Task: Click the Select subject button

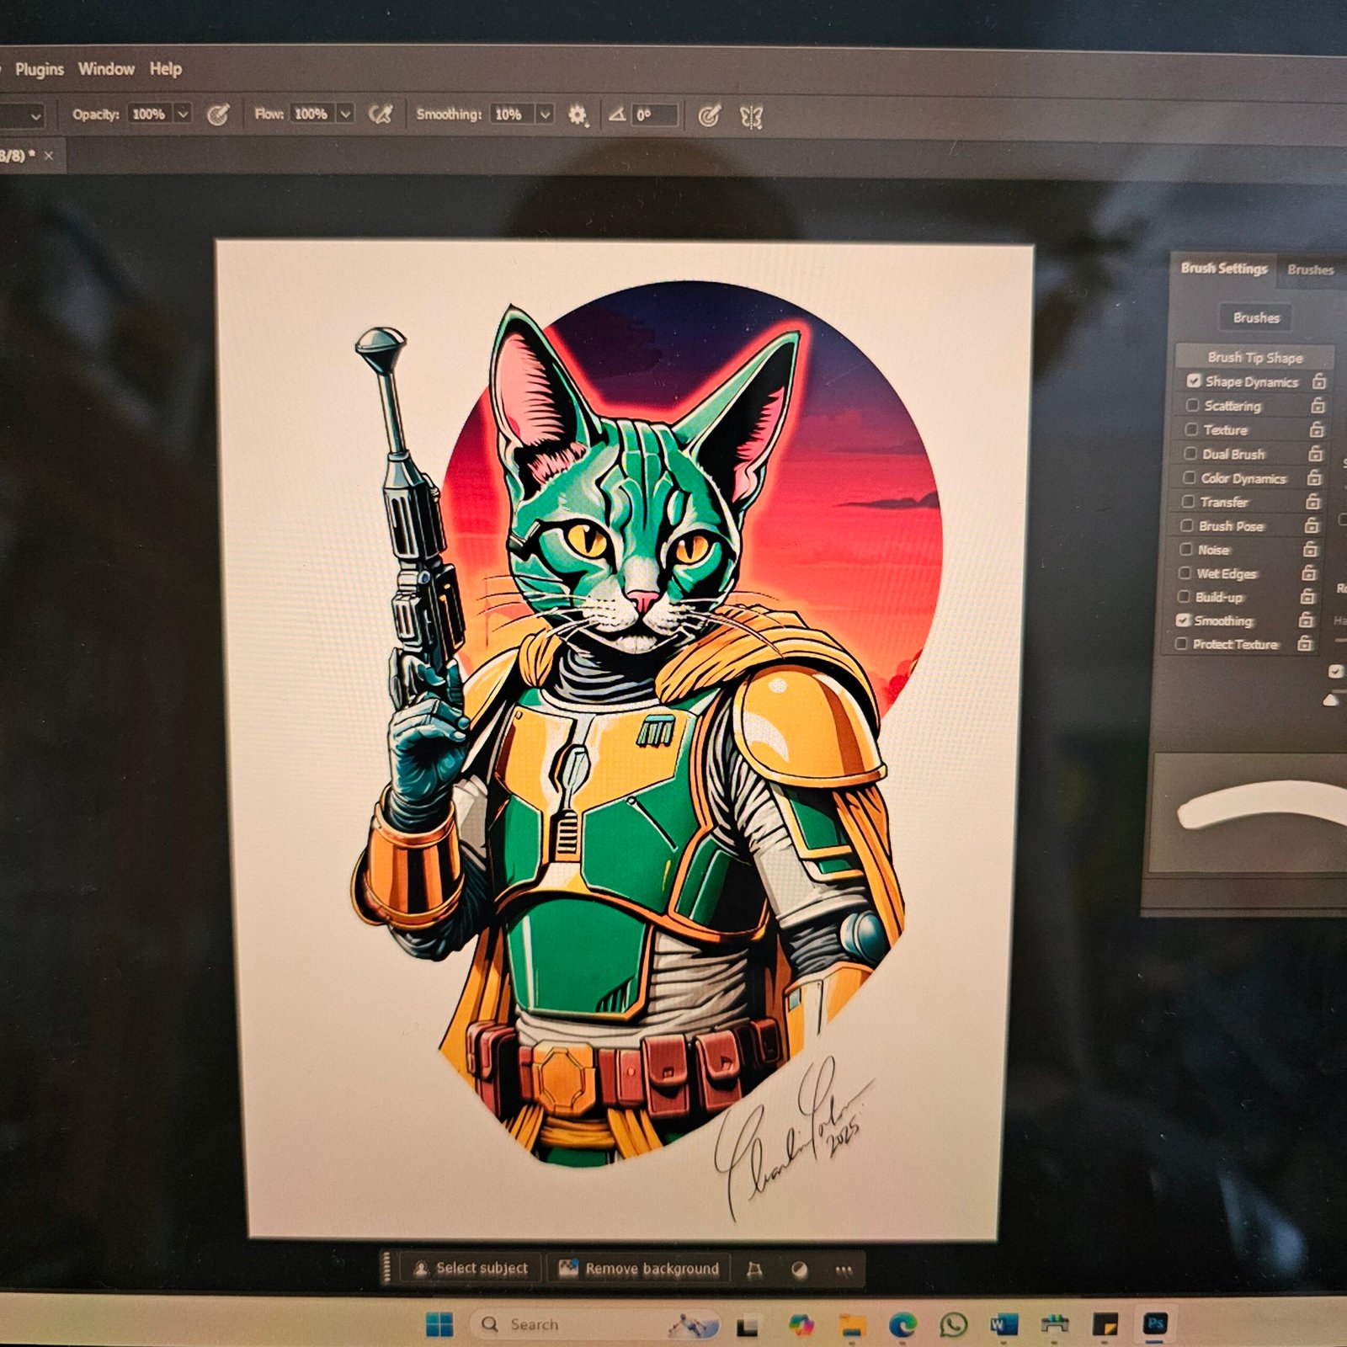Action: point(471,1268)
